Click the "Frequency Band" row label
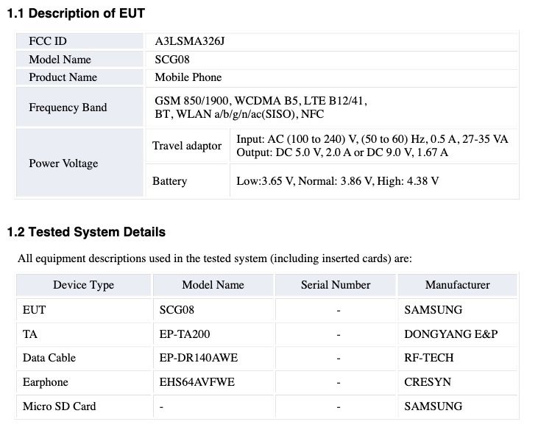 [68, 107]
